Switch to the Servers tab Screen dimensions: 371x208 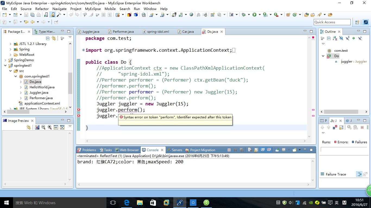click(174, 150)
